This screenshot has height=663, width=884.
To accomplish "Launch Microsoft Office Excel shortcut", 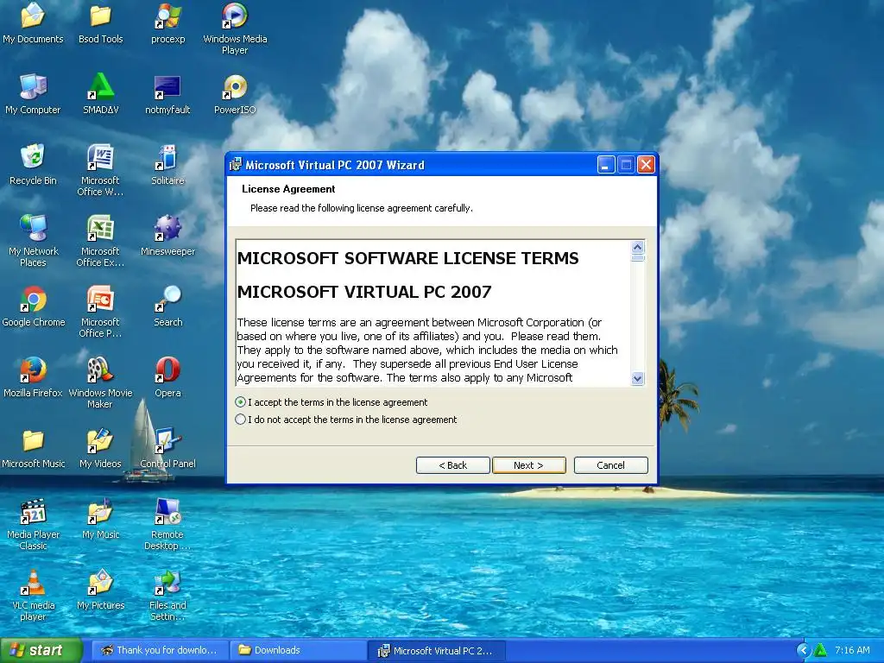I will (x=100, y=228).
